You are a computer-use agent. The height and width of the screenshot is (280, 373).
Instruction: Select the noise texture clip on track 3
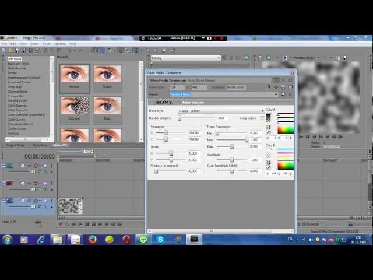[x=70, y=206]
